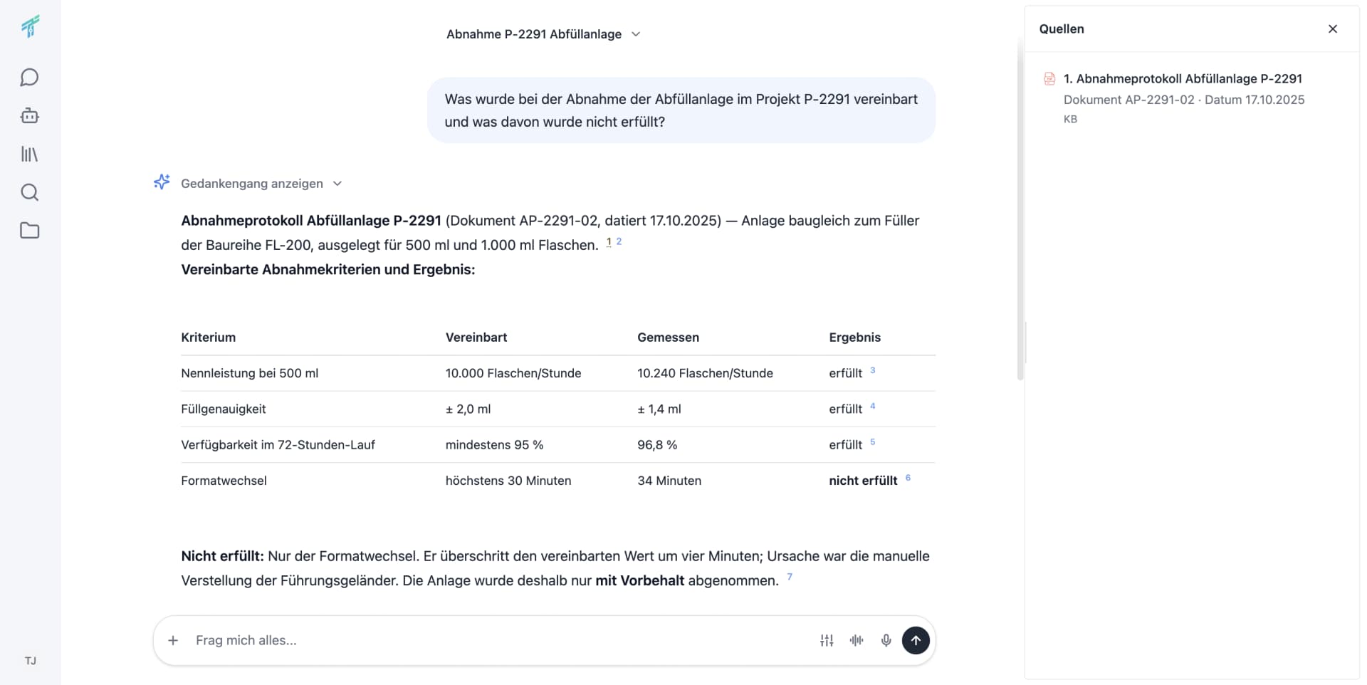Viewport: 1367px width, 685px height.
Task: Click the 'Gemessen' column header
Action: click(x=668, y=337)
